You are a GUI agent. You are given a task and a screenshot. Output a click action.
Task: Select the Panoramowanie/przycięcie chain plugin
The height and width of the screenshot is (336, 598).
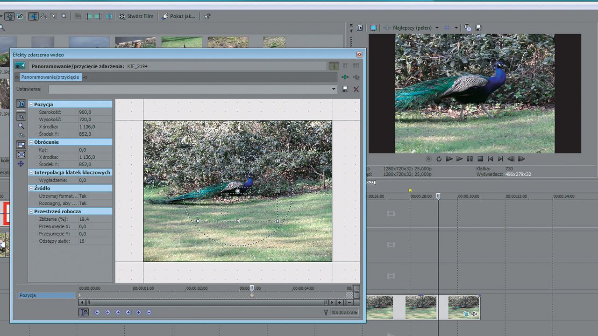[50, 77]
